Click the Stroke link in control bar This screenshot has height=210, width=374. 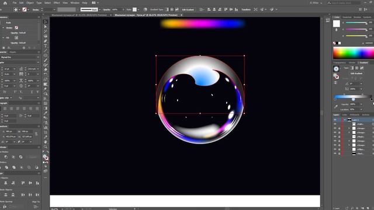[36, 10]
